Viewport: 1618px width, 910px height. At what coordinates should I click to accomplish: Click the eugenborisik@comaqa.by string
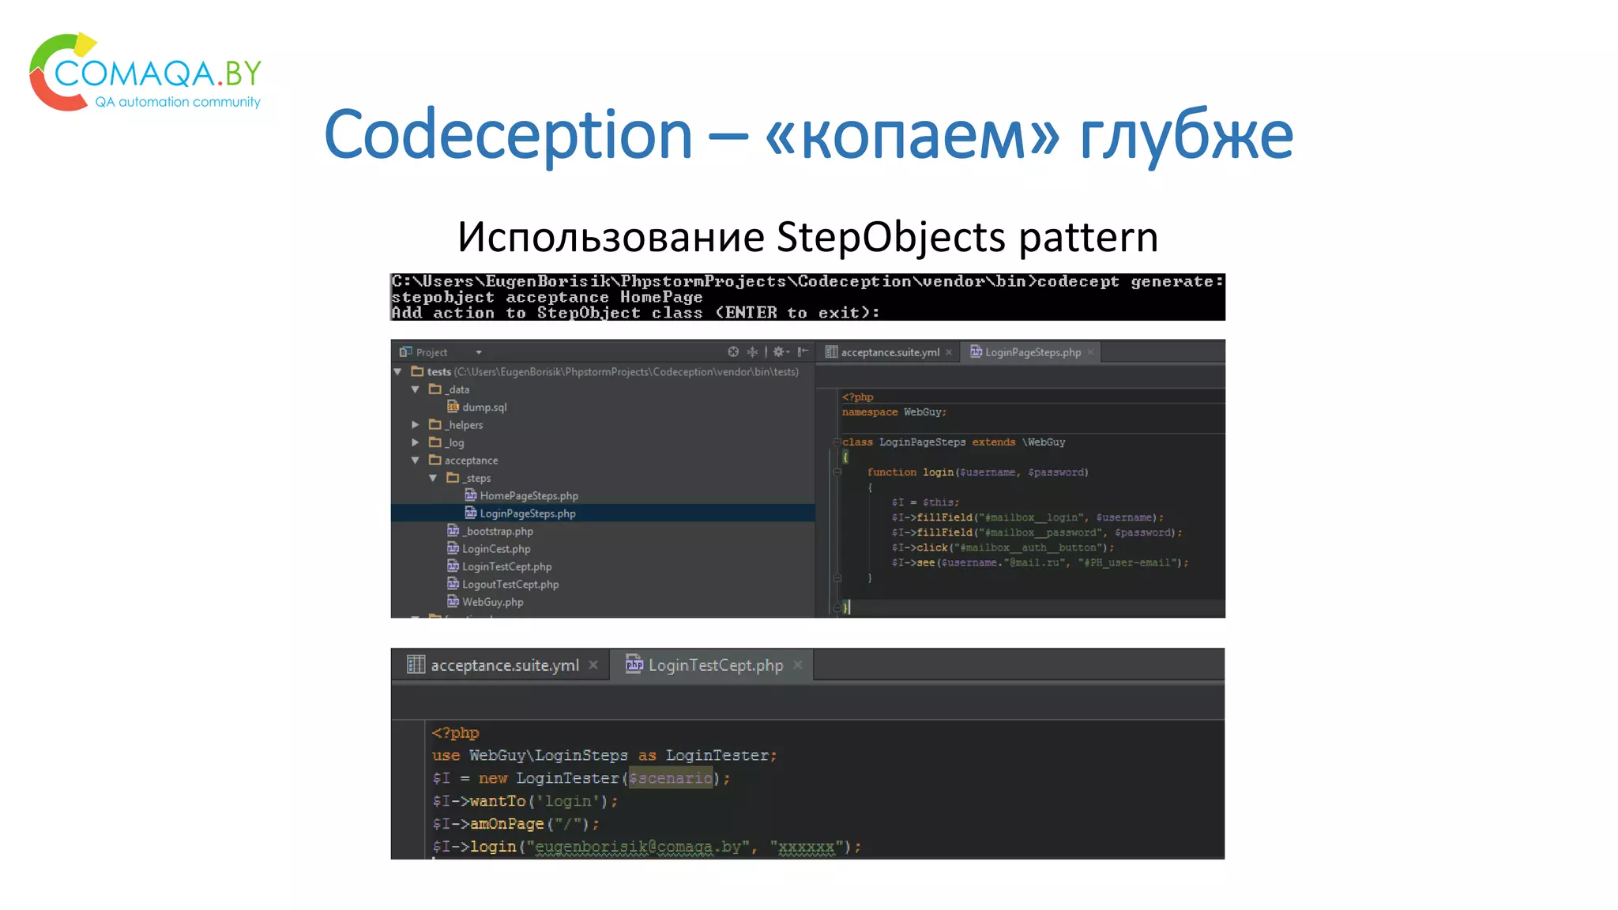coord(638,847)
